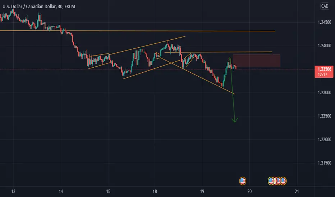Image resolution: width=335 pixels, height=197 pixels.
Task: Click the 1.24500 price axis label
Action: 324,22
